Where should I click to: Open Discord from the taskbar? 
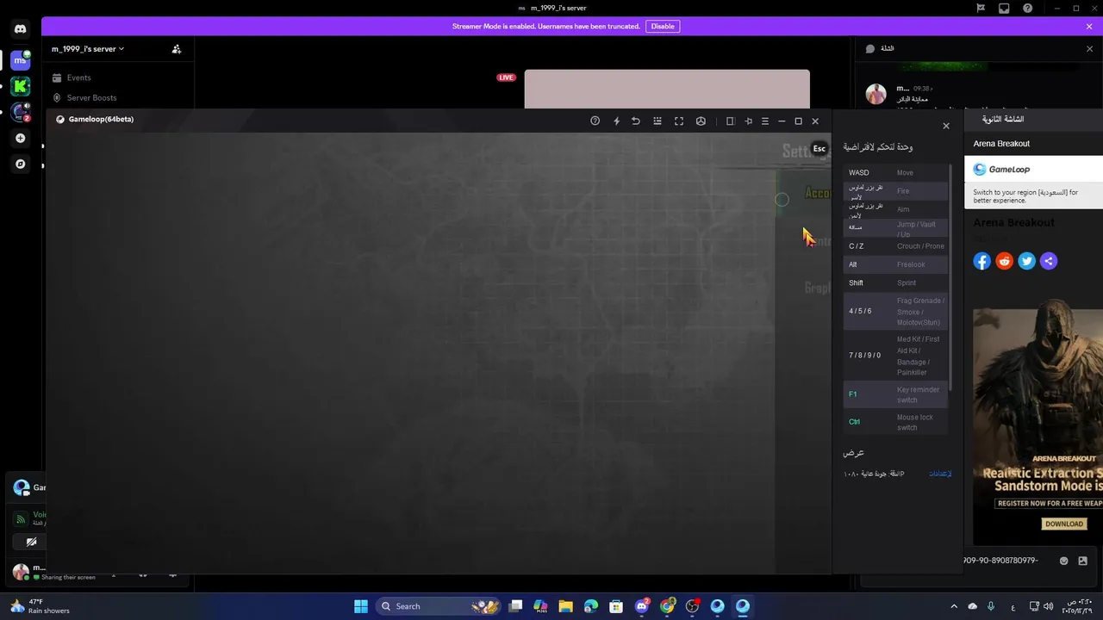pos(641,606)
